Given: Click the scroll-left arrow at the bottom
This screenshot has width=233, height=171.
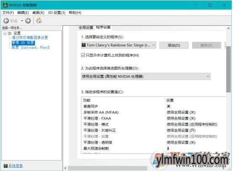Looking at the screenshot, I should pyautogui.click(x=65, y=168).
